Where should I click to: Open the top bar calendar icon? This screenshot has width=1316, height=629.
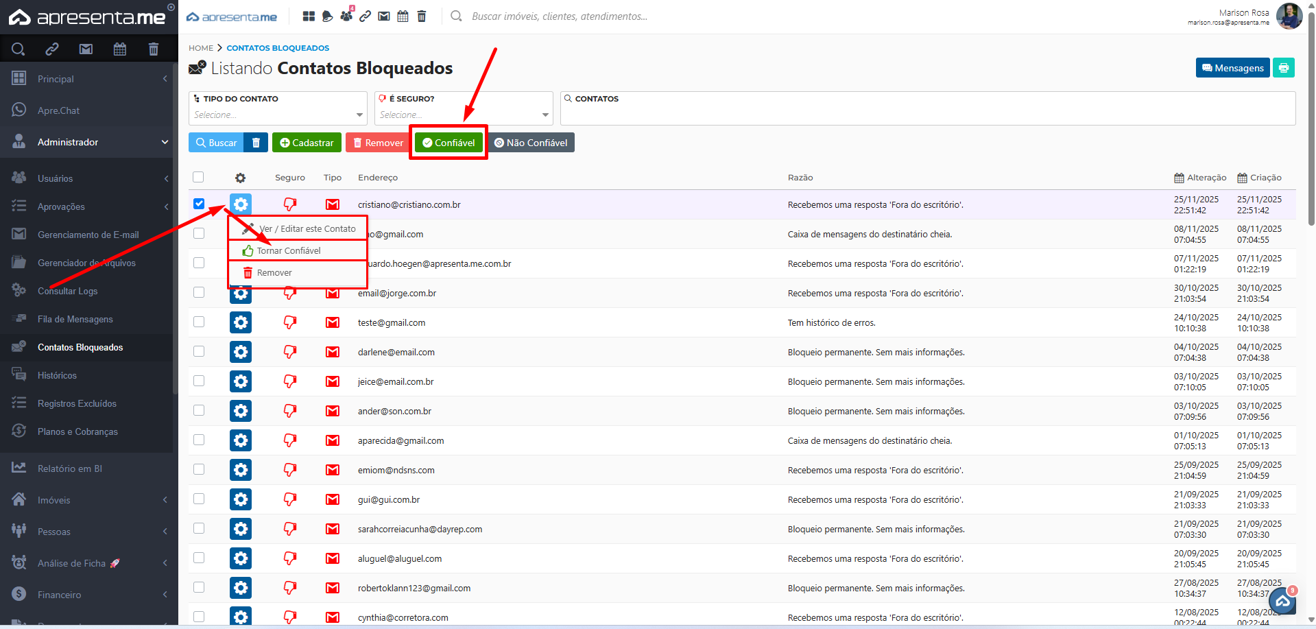click(403, 16)
